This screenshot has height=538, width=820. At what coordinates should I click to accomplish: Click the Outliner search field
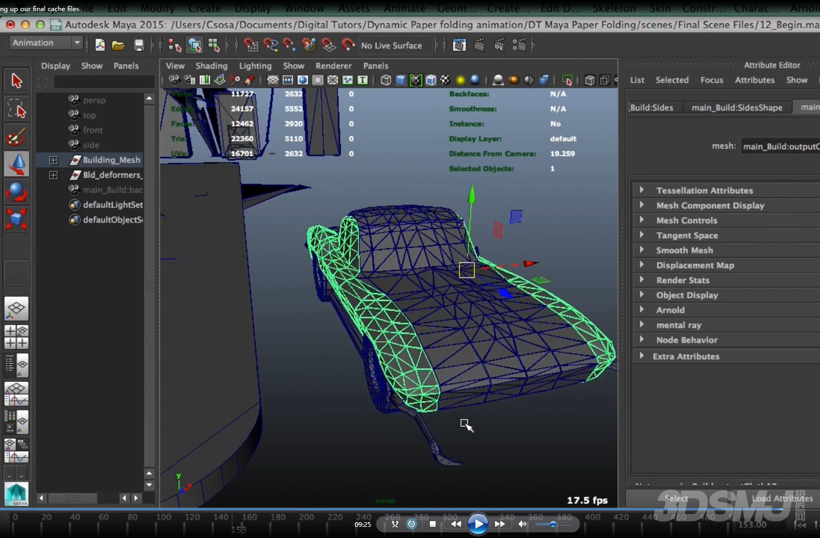[104, 81]
